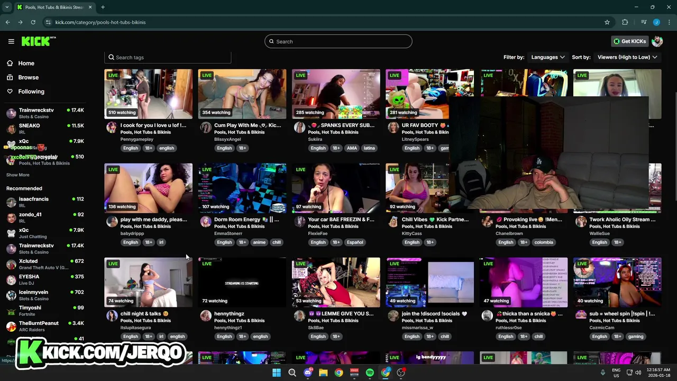Click zondo_41 avatar in Recommended
The image size is (677, 381).
(11, 217)
